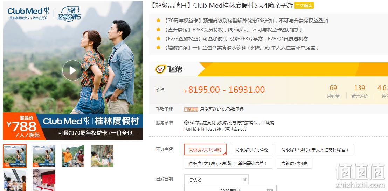Select package 高级房1大1小4晚
This screenshot has width=388, height=191.
251,150
